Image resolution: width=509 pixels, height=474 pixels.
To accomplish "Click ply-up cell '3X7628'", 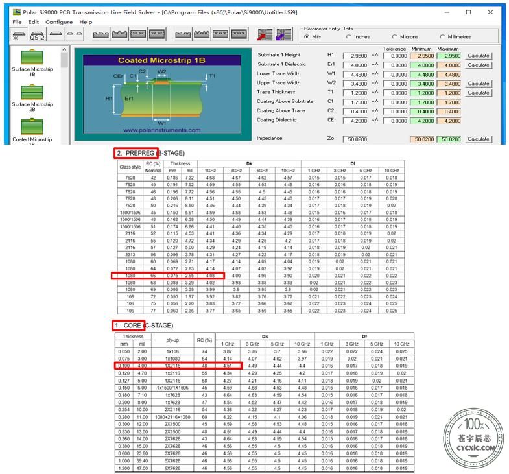I will (x=172, y=453).
